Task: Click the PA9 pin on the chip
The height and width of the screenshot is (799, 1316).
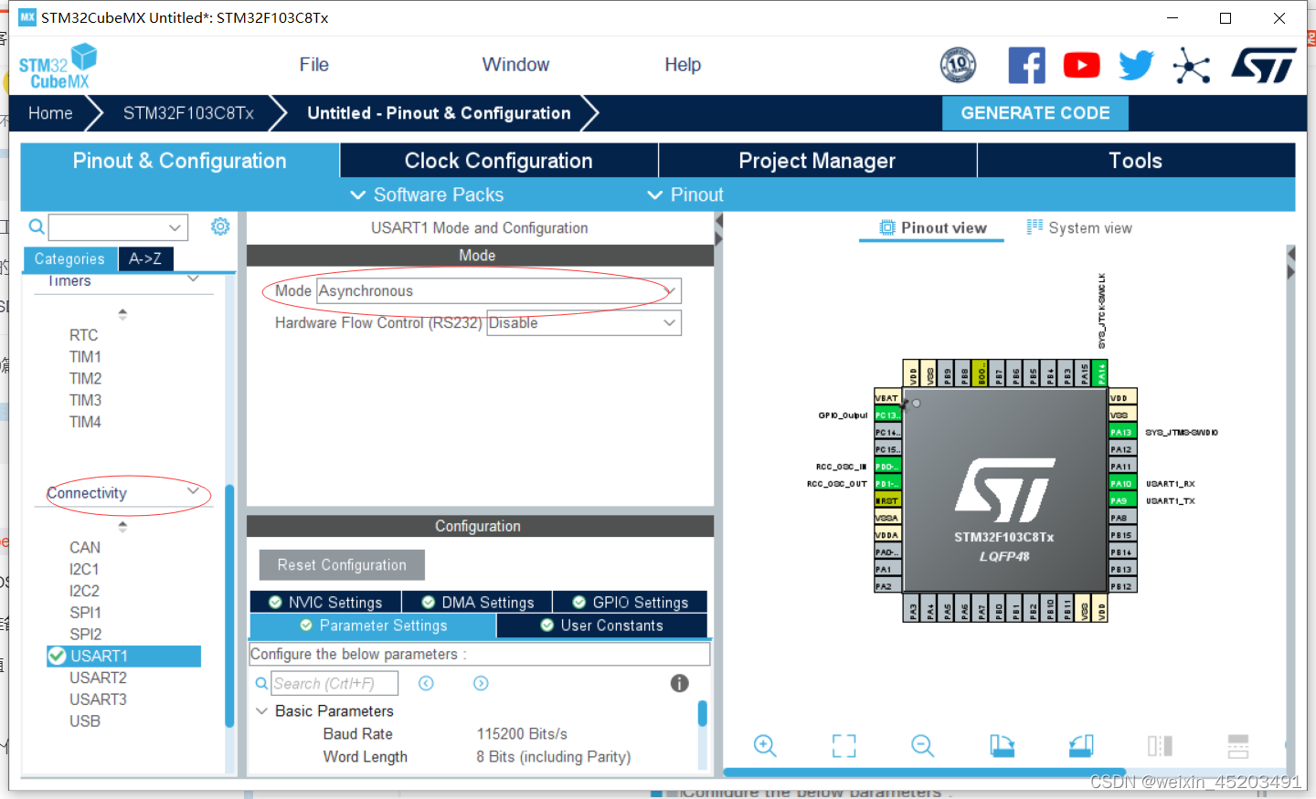Action: pos(1122,500)
